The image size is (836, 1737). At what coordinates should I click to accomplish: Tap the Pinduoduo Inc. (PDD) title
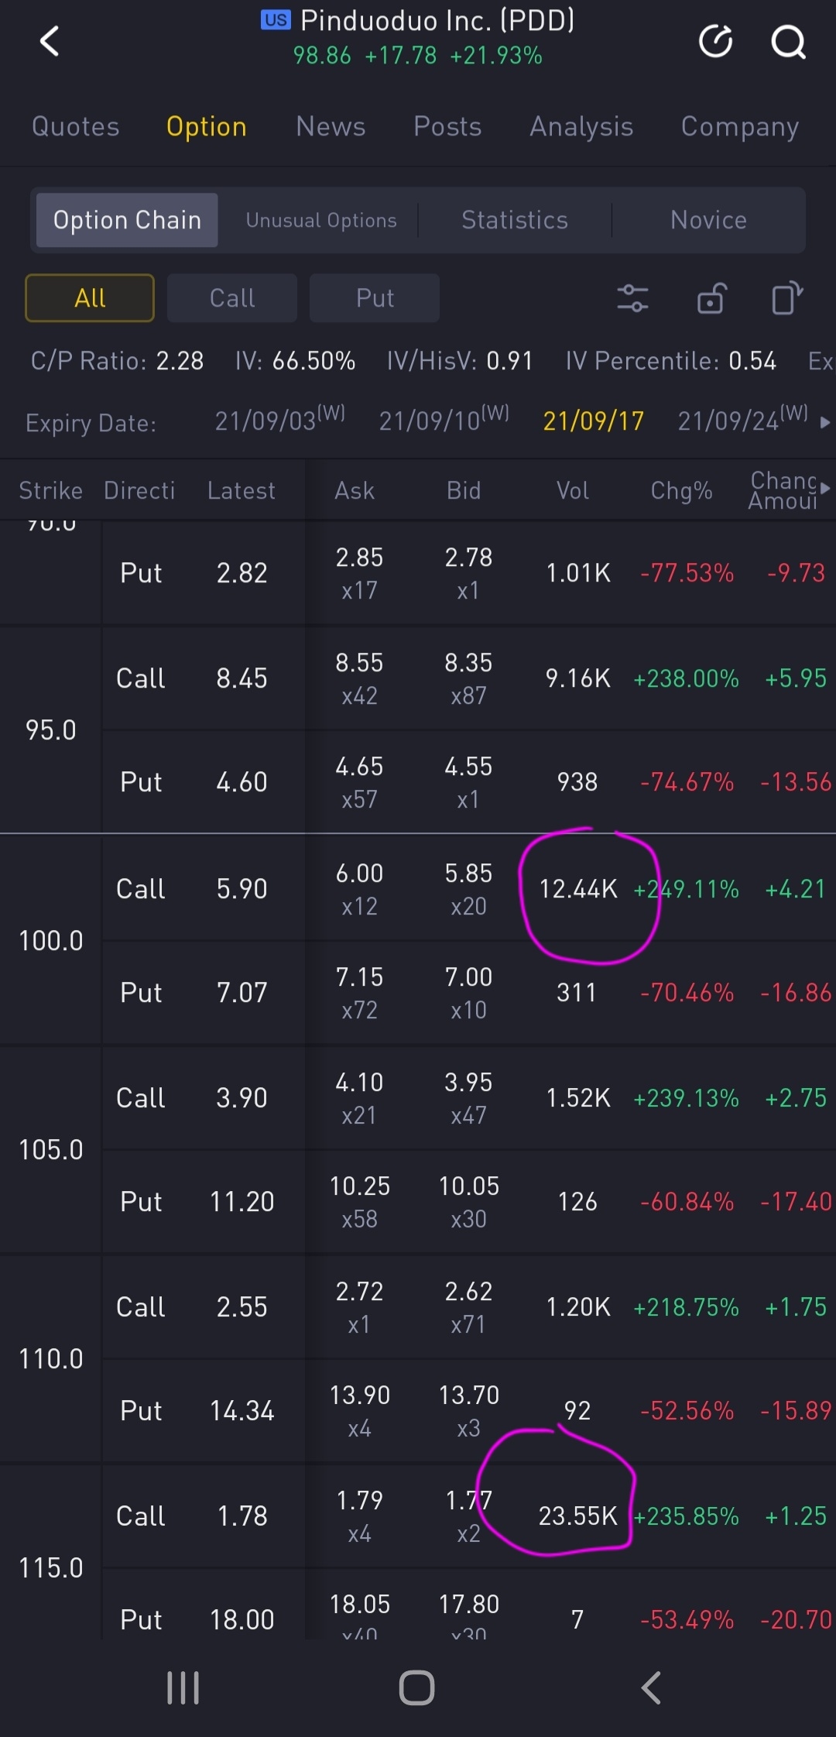437,20
